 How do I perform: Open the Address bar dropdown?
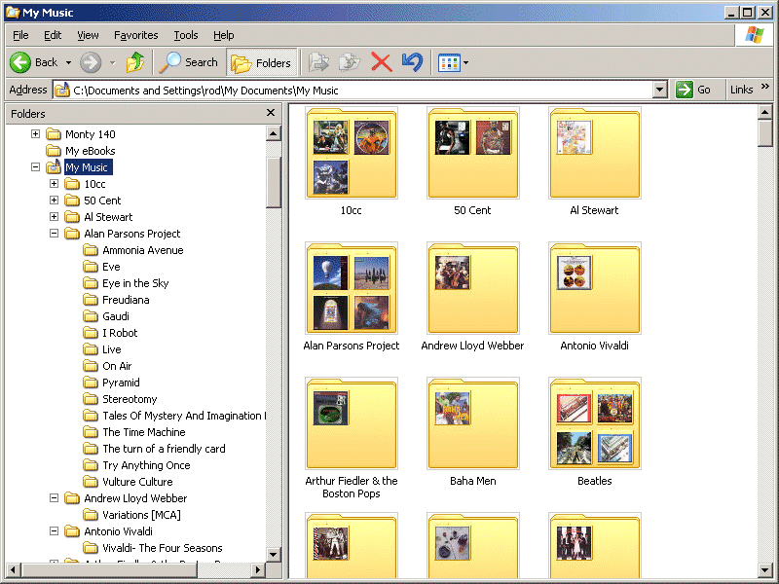click(x=659, y=90)
